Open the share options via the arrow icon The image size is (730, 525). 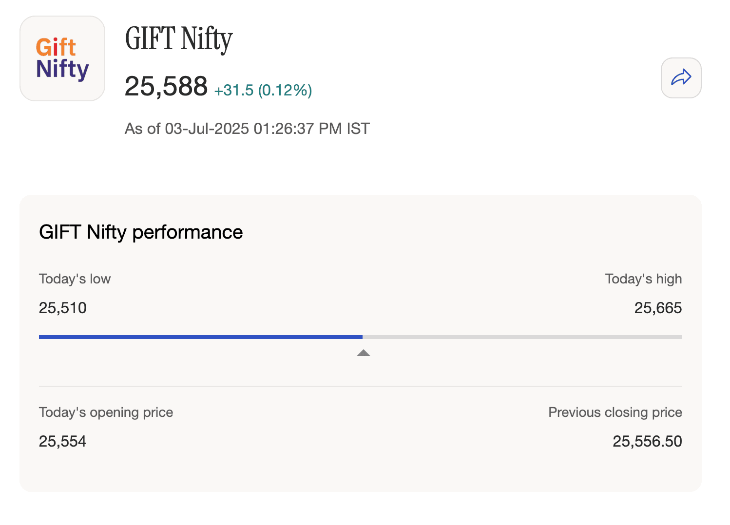[681, 78]
